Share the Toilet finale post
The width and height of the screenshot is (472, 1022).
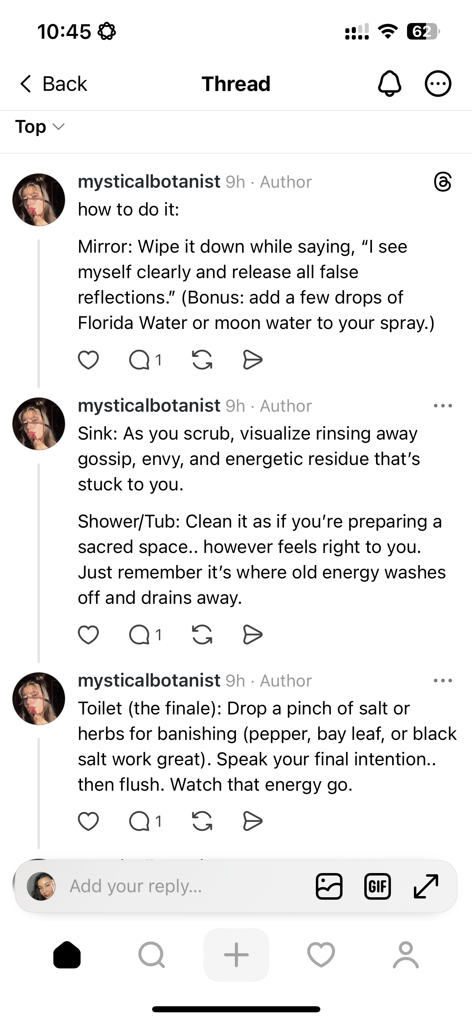point(253,821)
